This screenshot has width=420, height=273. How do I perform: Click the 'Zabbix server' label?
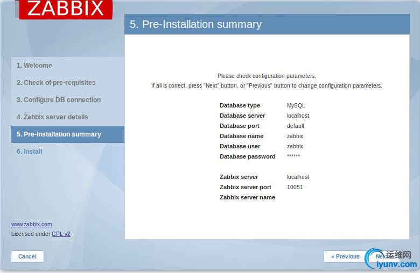[x=239, y=177]
